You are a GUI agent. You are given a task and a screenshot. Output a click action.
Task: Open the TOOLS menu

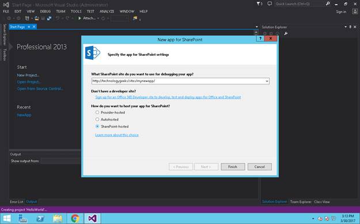pos(76,11)
